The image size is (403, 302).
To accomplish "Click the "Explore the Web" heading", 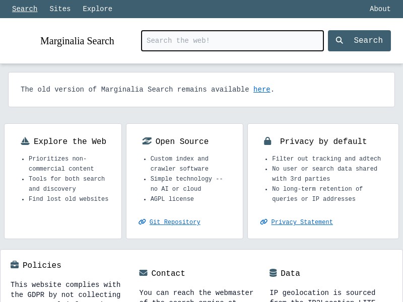I will 70,141.
